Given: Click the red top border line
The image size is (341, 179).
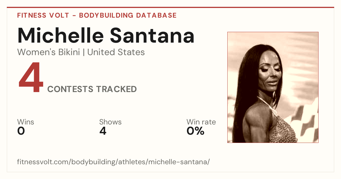Looking at the screenshot, I should click(x=170, y=7).
